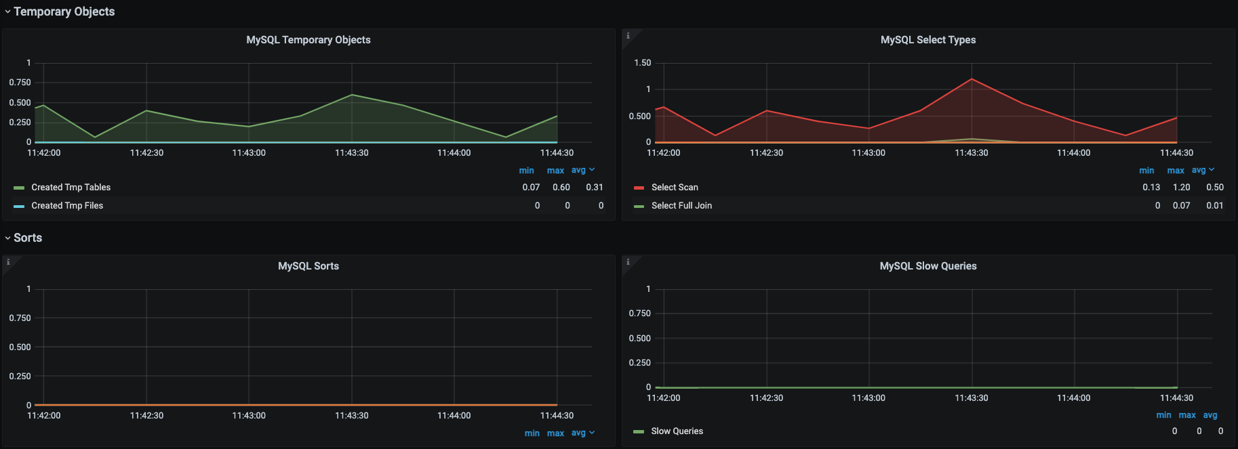The height and width of the screenshot is (449, 1238).
Task: Collapse the Temporary Objects row chevron
Action: (7, 12)
